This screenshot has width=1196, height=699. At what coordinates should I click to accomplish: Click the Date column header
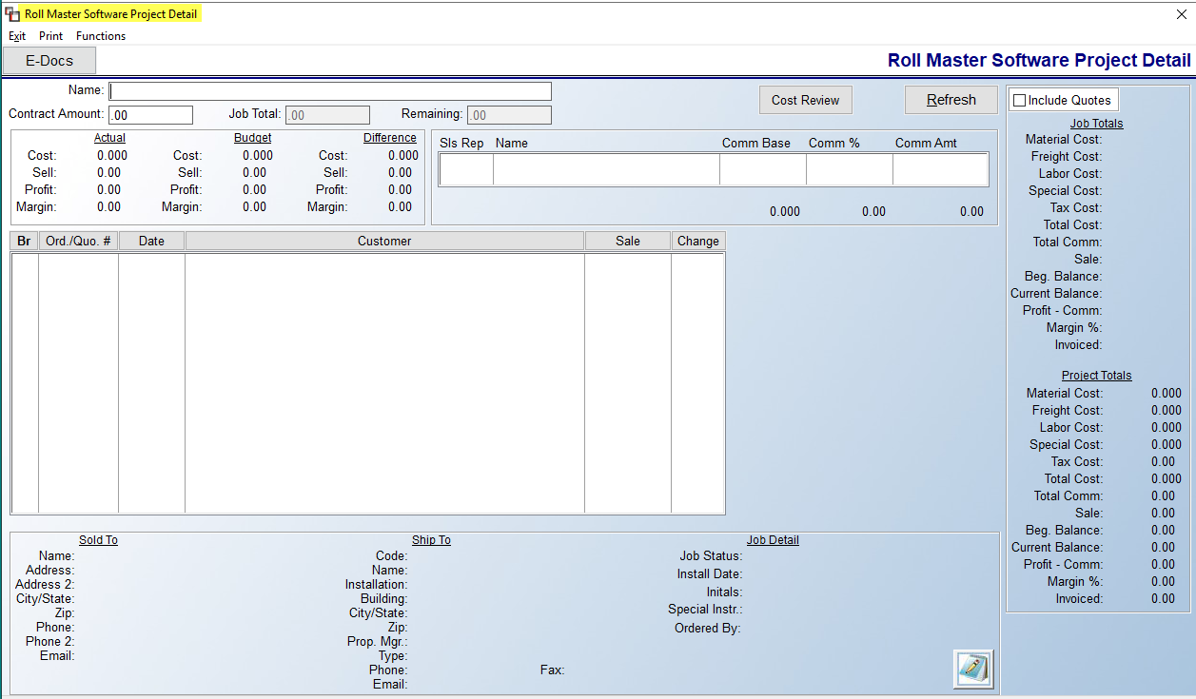click(x=151, y=241)
